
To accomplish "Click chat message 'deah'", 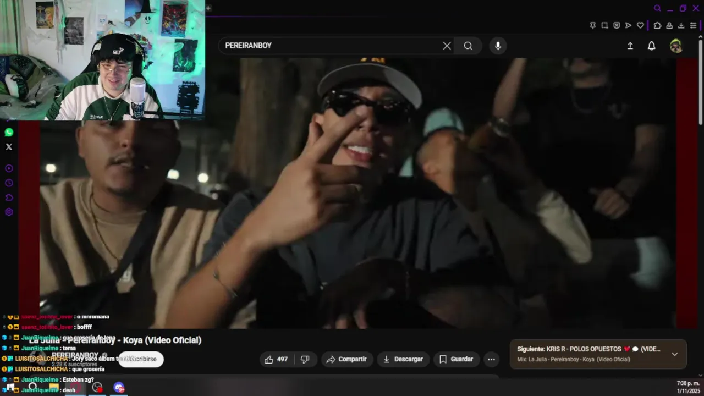I will (x=69, y=391).
